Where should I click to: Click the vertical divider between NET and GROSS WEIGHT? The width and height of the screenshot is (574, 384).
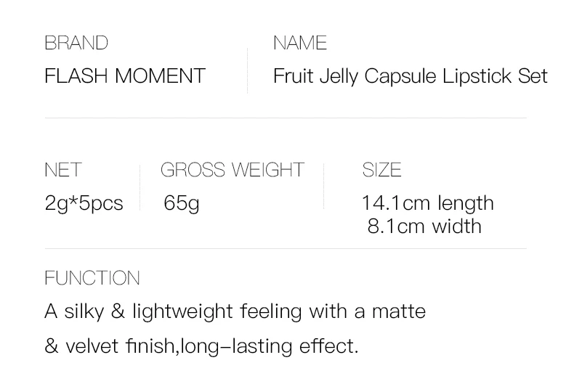pyautogui.click(x=140, y=187)
